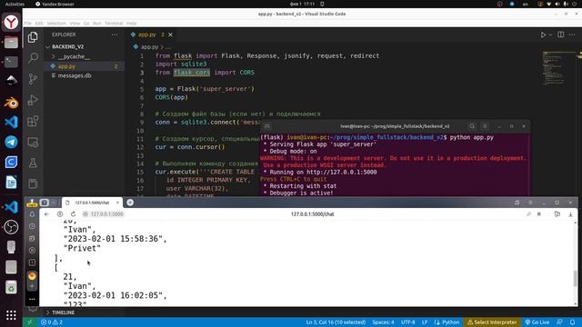582x327 pixels.
Task: Click the en keyboard layout indicator
Action: (x=526, y=4)
